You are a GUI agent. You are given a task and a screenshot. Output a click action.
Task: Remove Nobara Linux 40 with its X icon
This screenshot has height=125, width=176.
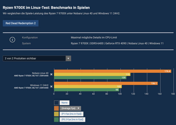51,74
